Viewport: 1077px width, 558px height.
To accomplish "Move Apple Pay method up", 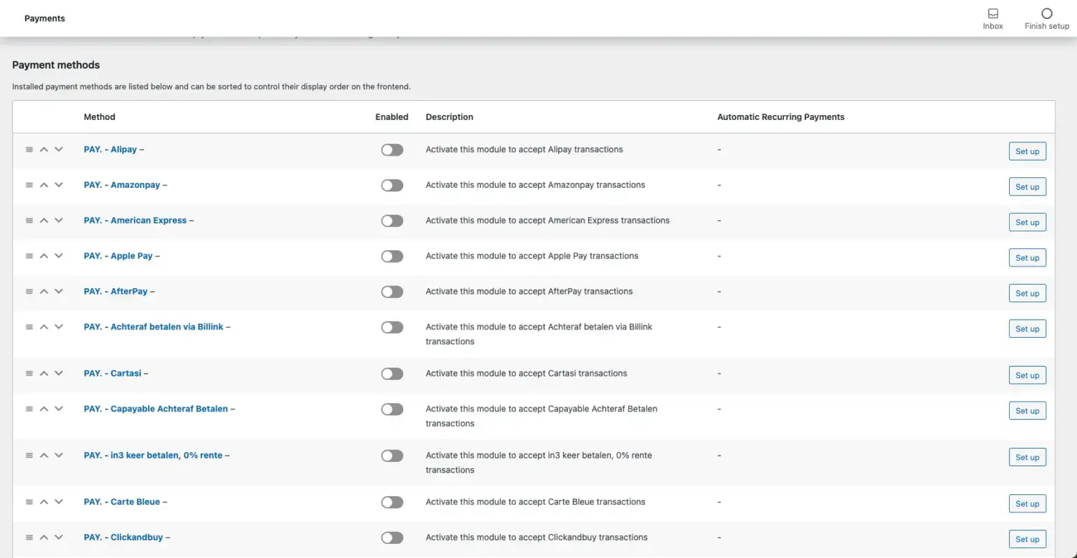I will click(44, 256).
